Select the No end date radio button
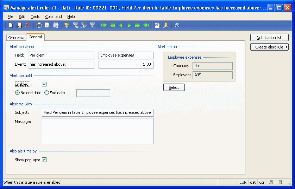 pos(17,93)
